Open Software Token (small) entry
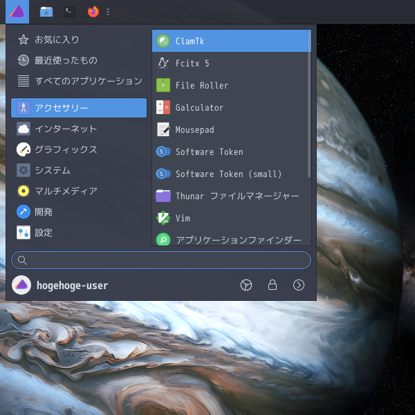The width and height of the screenshot is (415, 415). click(x=231, y=174)
